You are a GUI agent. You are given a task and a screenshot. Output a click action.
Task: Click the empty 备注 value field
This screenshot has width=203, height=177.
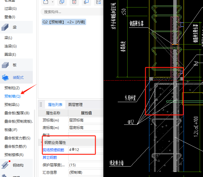pos(86,135)
